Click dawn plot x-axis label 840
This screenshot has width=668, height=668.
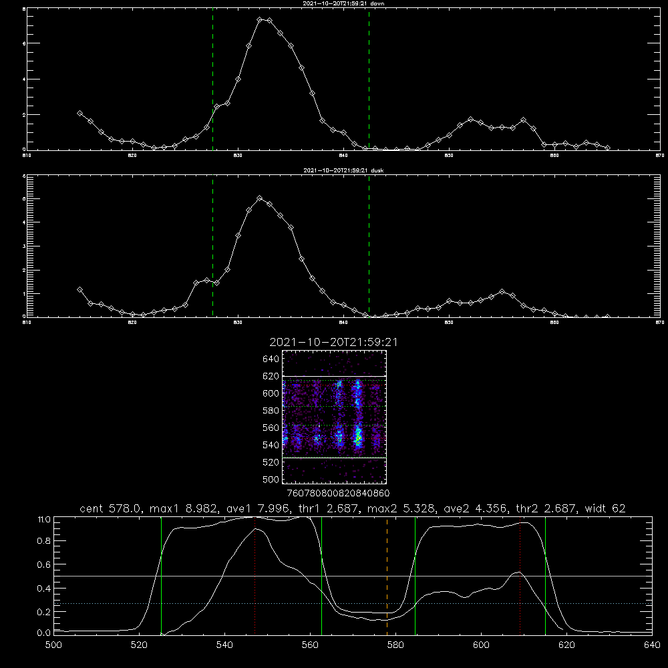[x=343, y=156]
